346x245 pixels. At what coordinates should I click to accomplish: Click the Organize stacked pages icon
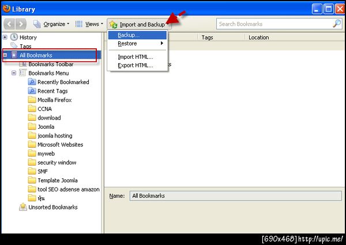click(x=37, y=24)
